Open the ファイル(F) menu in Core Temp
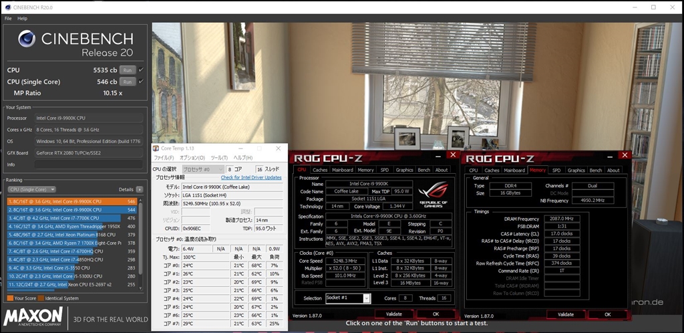 pos(164,158)
